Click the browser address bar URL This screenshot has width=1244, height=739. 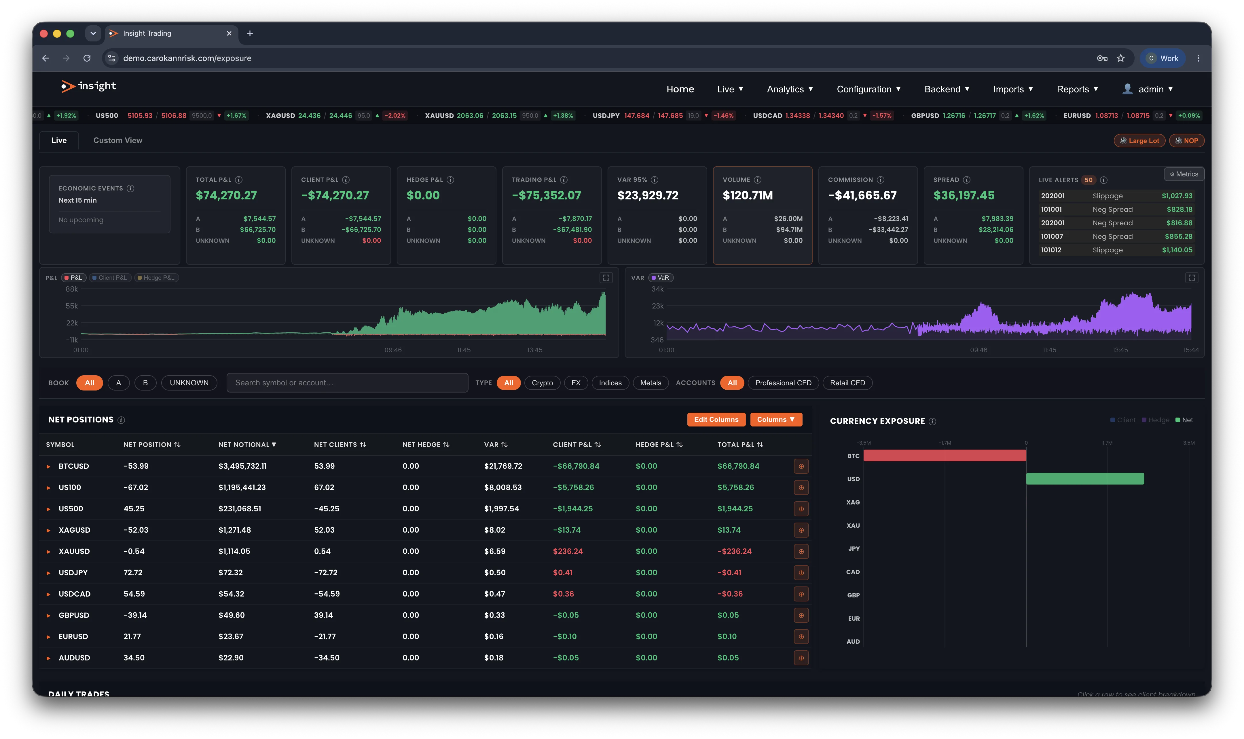(187, 58)
